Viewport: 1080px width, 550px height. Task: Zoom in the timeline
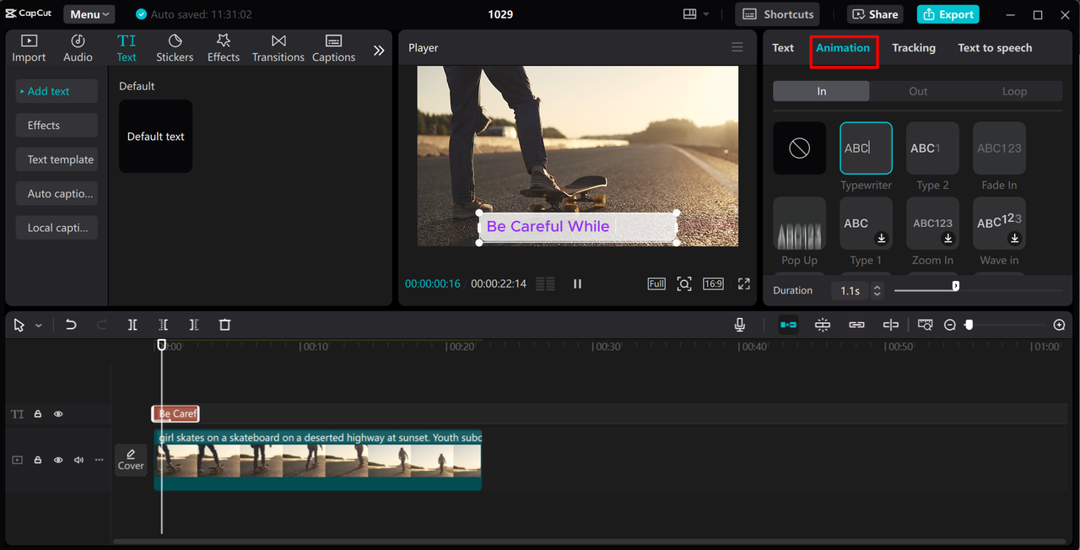(x=1060, y=325)
